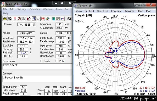Screen dimensions: 157x101
Task: Click the Input power field showing 100
Action: click(x=61, y=46)
